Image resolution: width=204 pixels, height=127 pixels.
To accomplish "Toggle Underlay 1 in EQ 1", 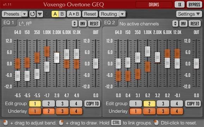I will (x=35, y=111).
